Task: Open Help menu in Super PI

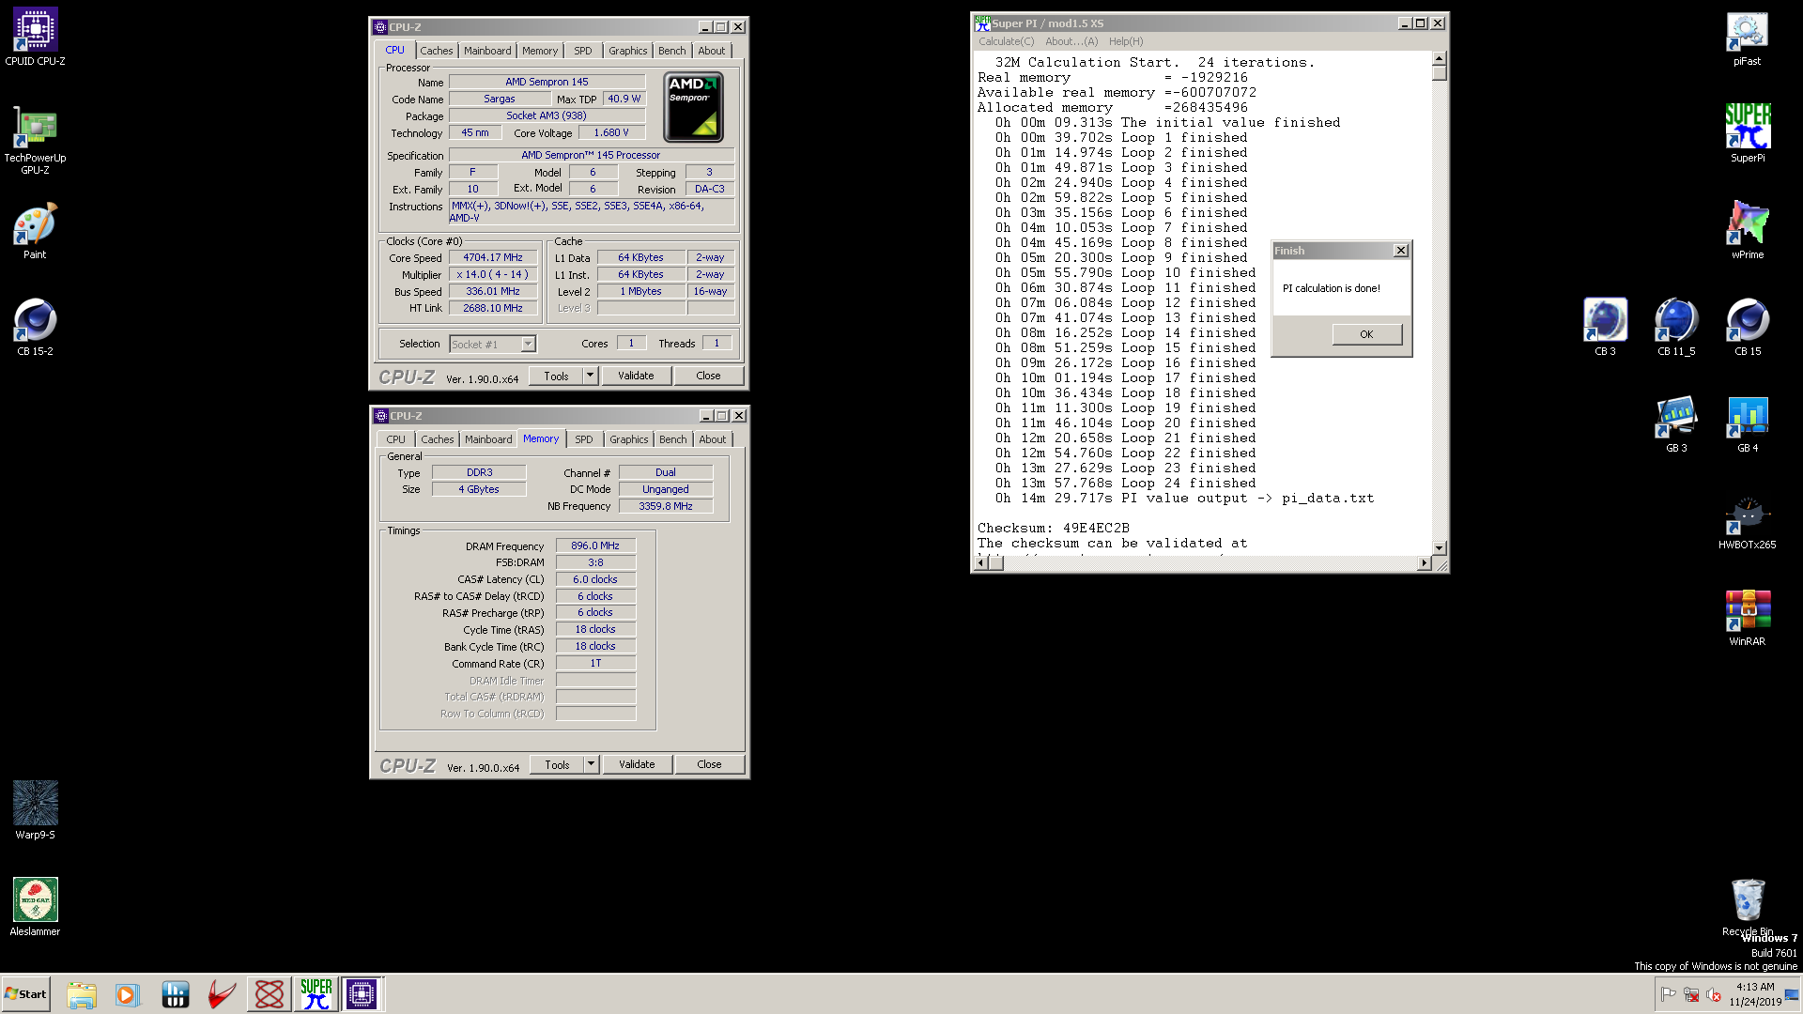Action: (x=1126, y=41)
